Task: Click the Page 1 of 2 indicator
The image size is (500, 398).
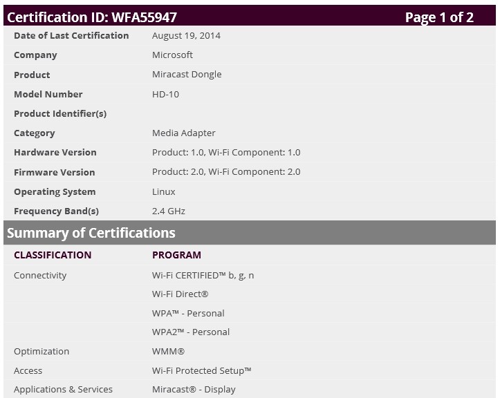Action: pyautogui.click(x=438, y=17)
